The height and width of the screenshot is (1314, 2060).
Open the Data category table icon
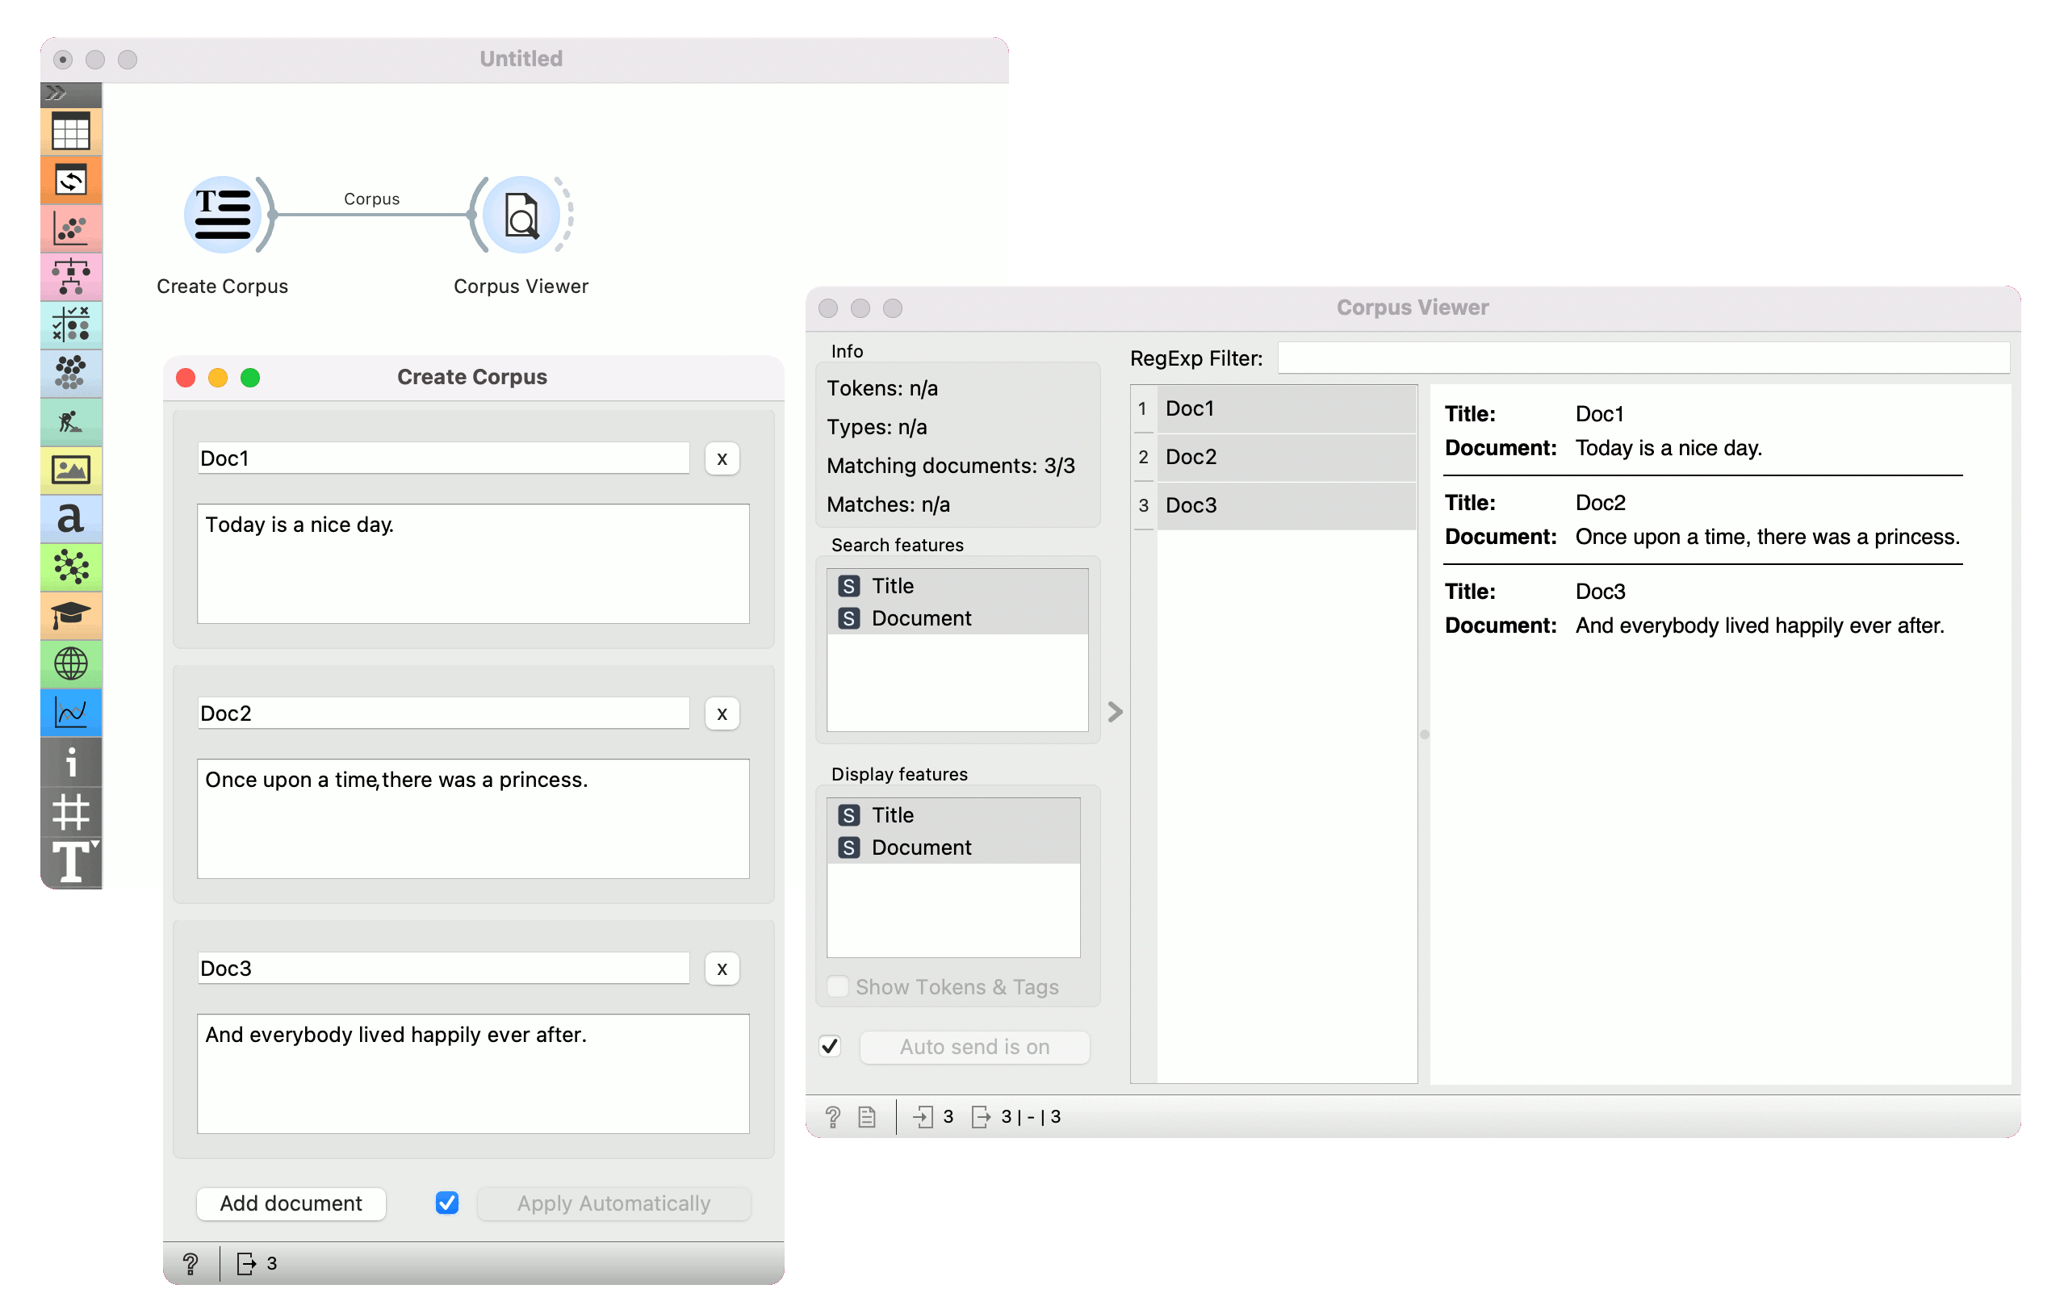click(71, 132)
